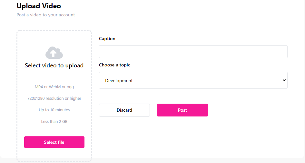Click the Select video to upload text
305x163 pixels.
[x=54, y=65]
